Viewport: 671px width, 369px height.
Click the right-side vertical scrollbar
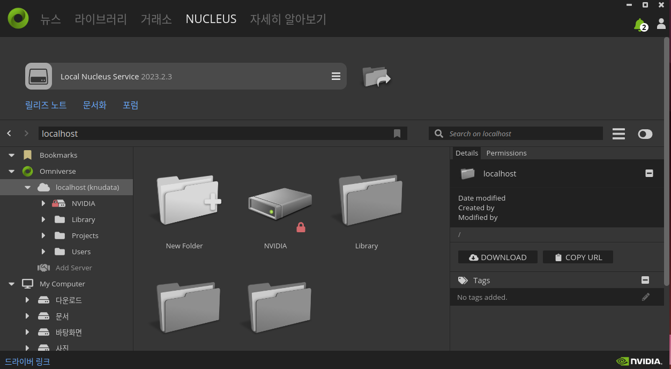[x=667, y=161]
